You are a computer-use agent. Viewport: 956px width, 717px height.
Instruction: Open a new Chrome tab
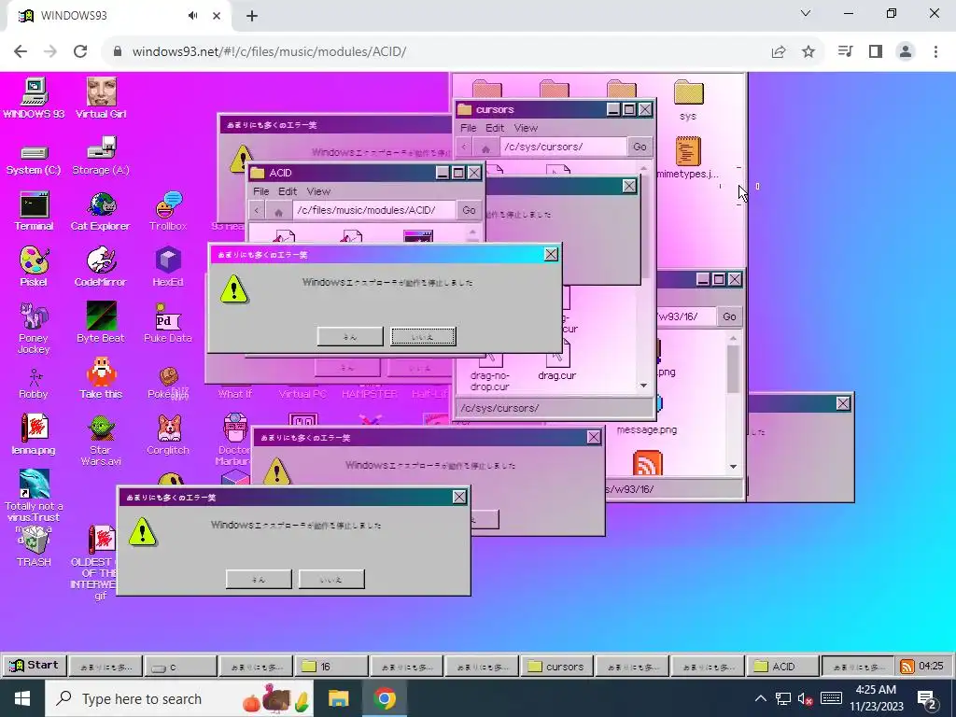click(x=252, y=16)
